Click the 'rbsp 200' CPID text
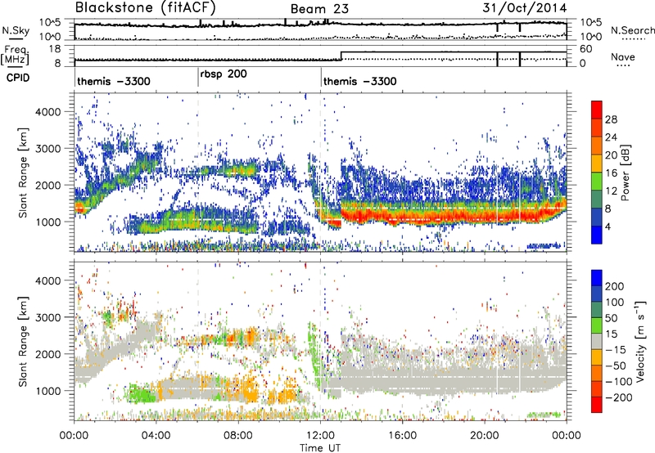 224,74
